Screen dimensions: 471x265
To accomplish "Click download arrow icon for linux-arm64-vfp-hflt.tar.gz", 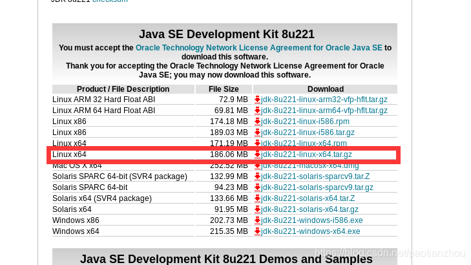I will 257,111.
